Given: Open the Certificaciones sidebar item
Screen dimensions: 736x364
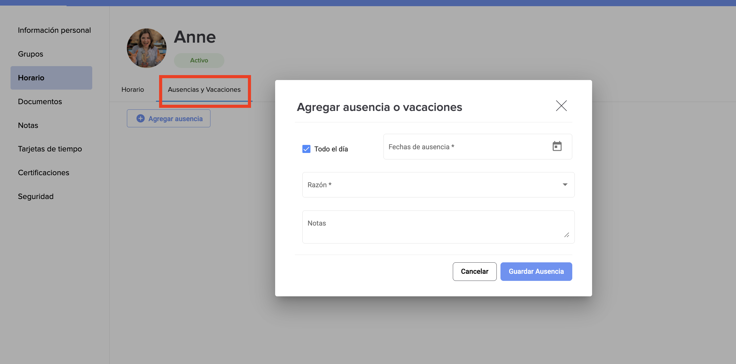Looking at the screenshot, I should (x=43, y=173).
